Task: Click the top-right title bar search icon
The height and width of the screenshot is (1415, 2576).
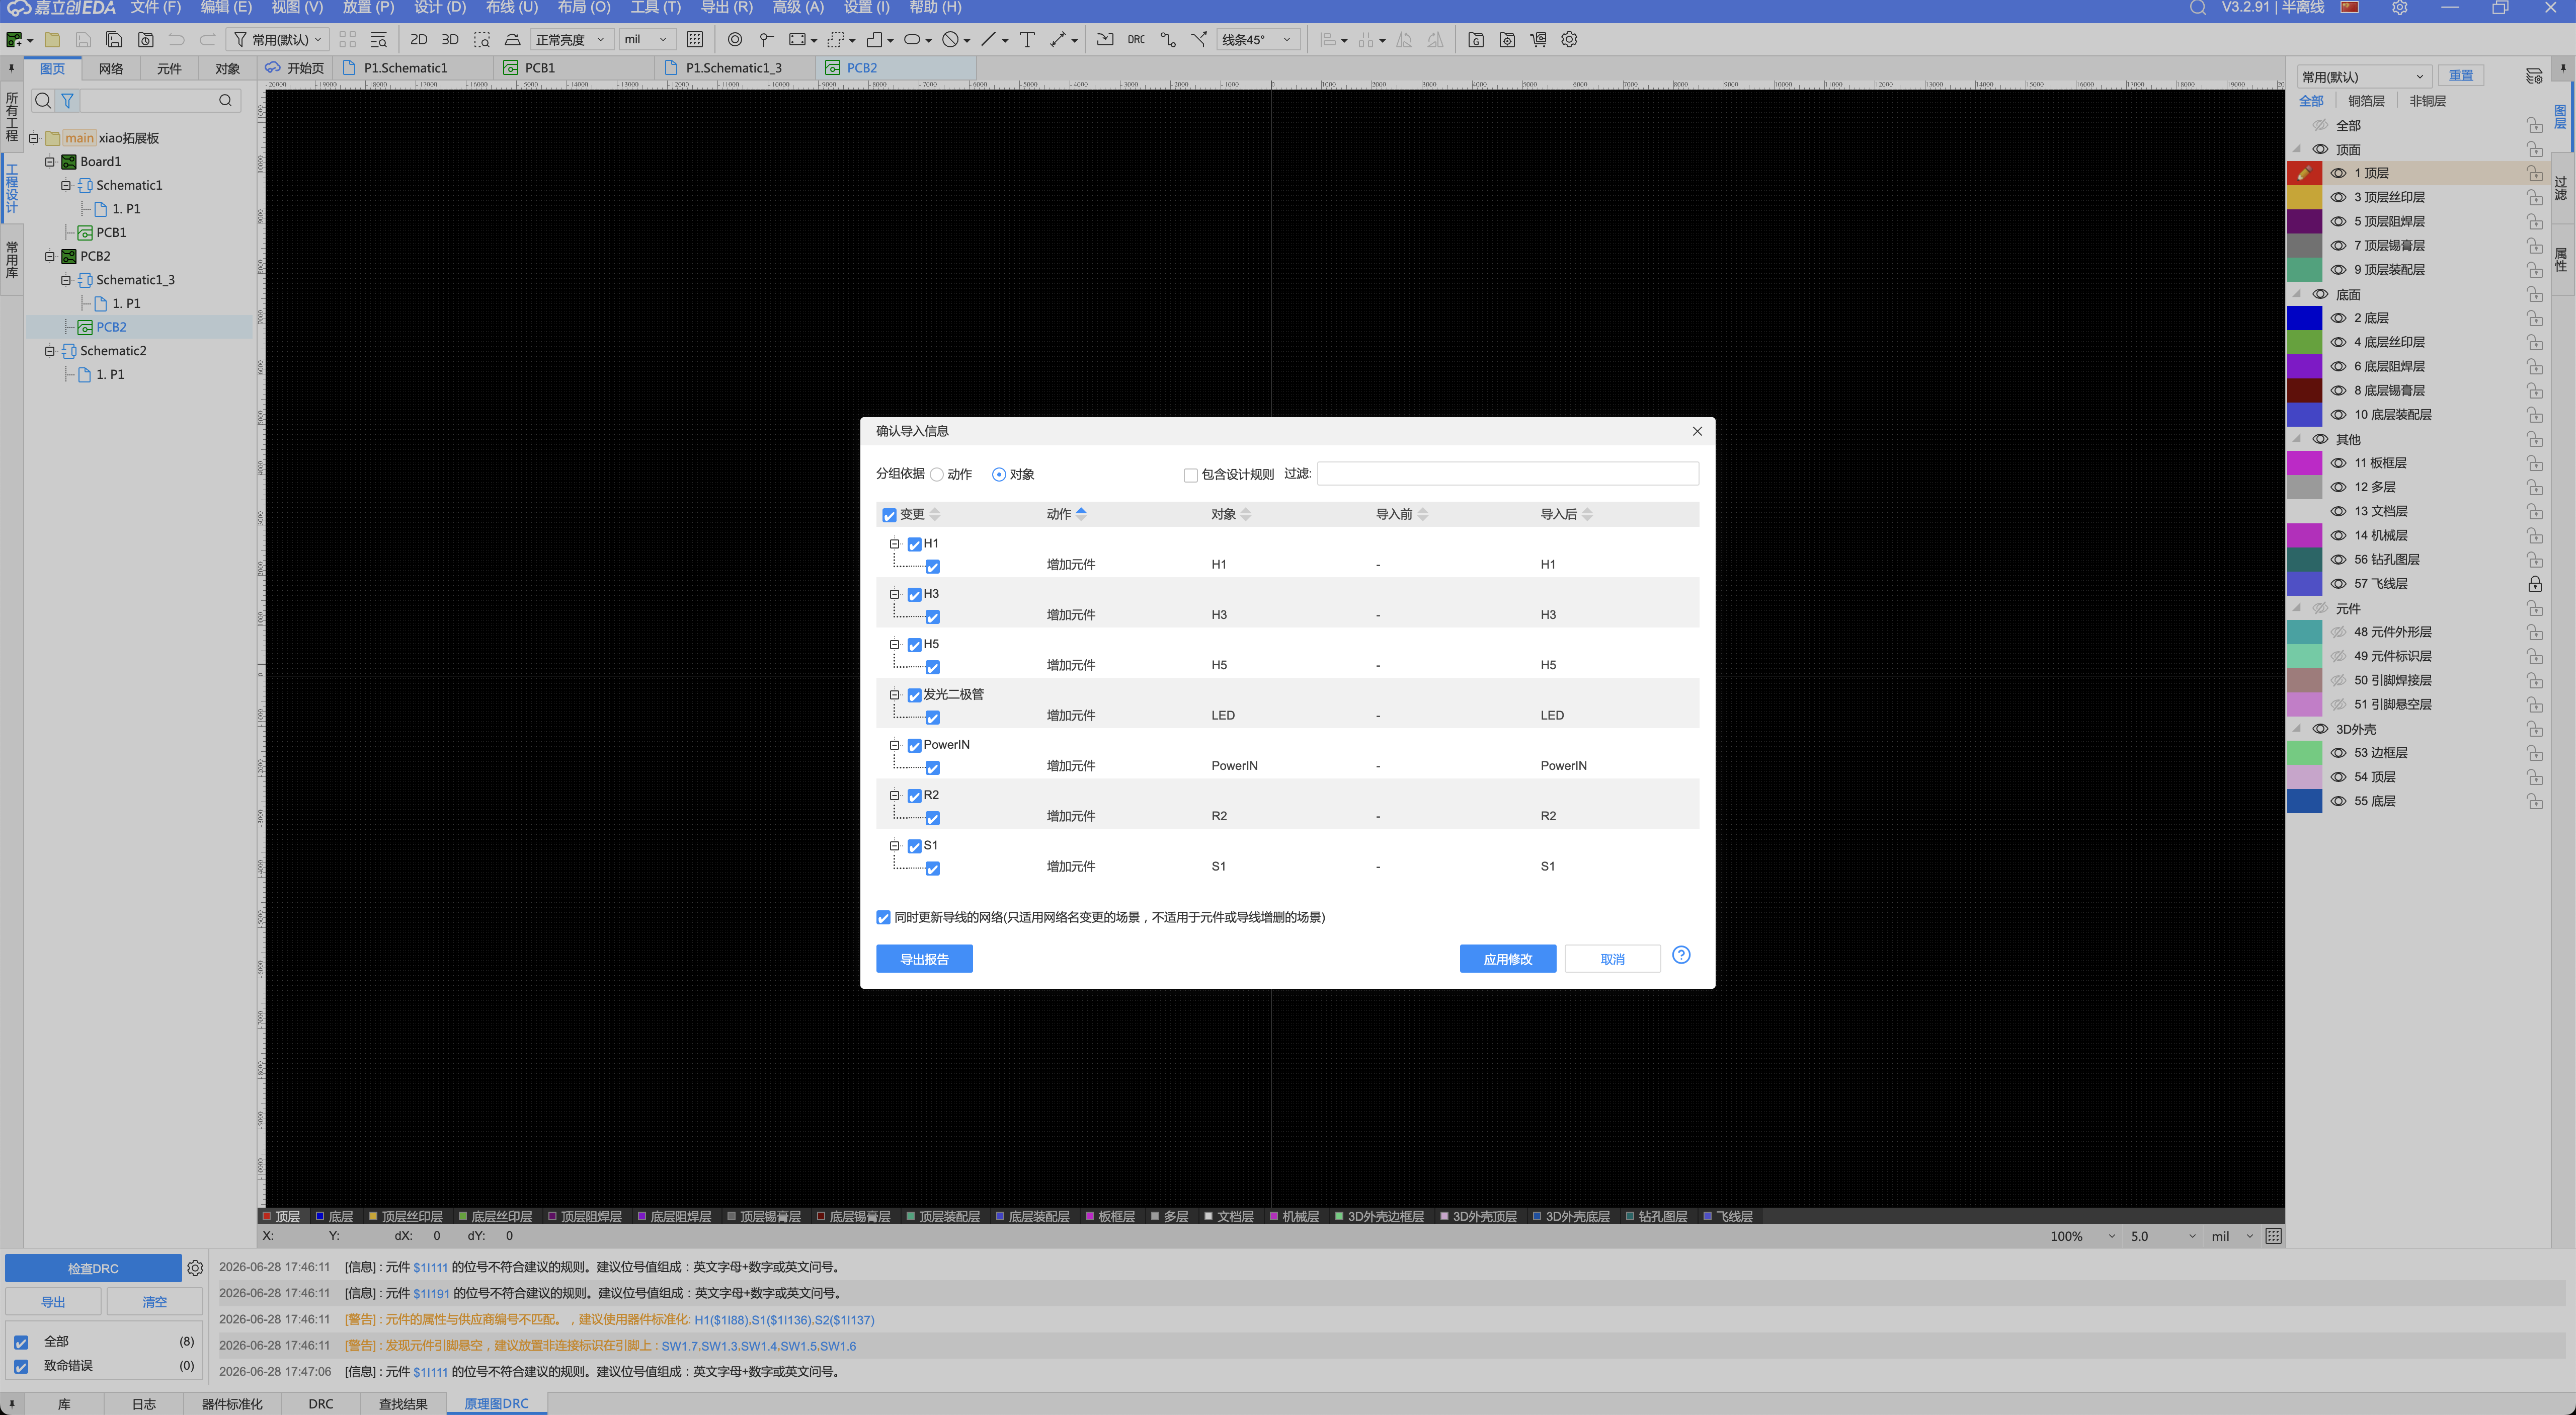Action: click(x=2197, y=8)
